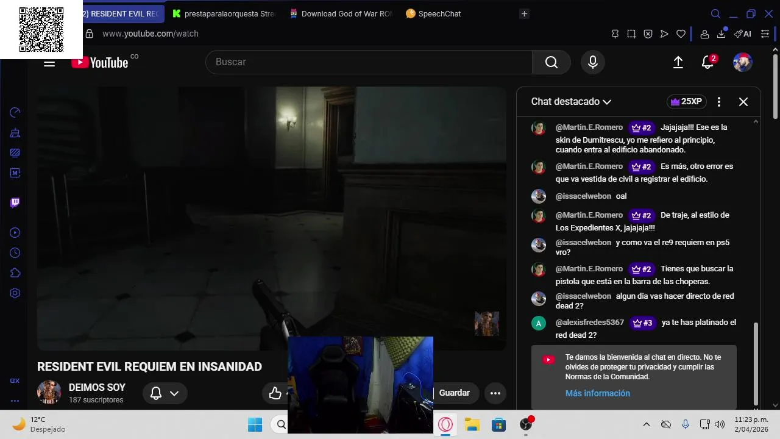Expand the Chat destacado dropdown

[571, 102]
